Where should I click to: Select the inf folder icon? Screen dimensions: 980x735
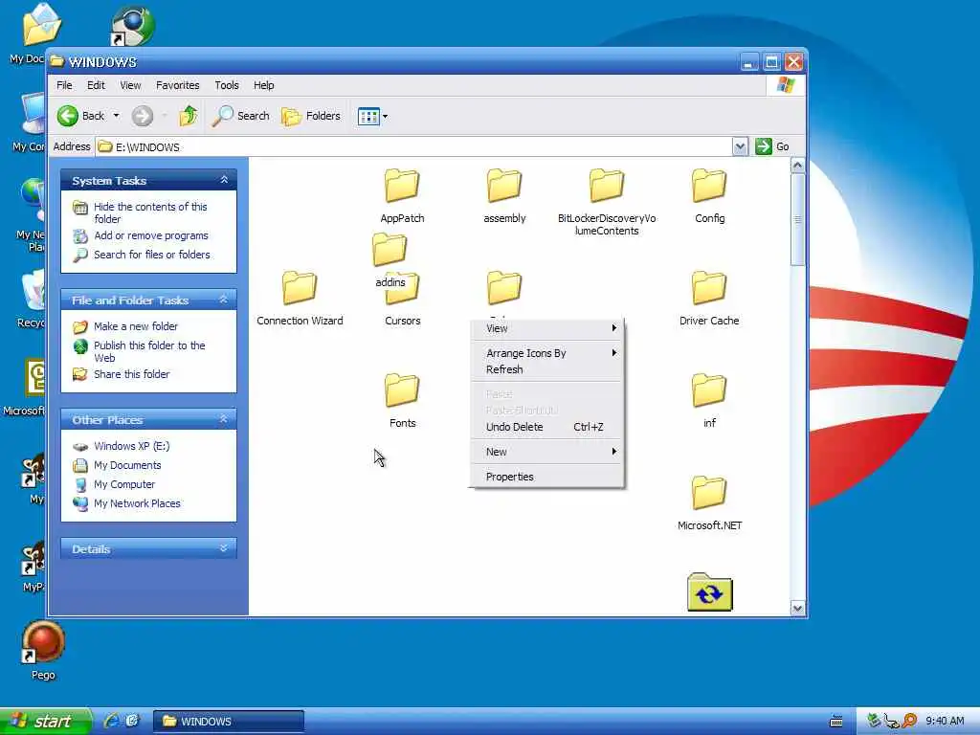tap(709, 390)
